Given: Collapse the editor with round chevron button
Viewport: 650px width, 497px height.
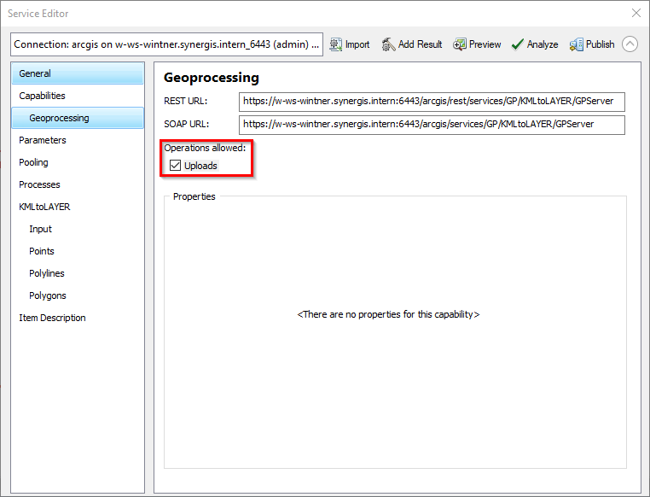Looking at the screenshot, I should click(x=630, y=44).
